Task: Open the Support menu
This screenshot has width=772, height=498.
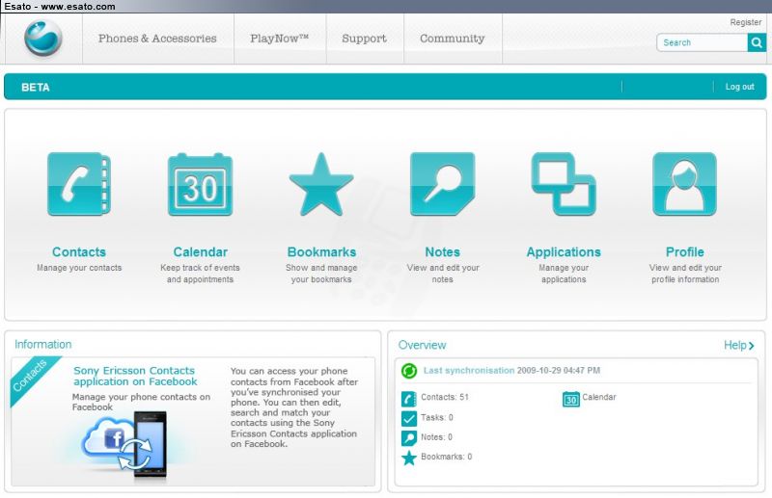Action: (365, 39)
